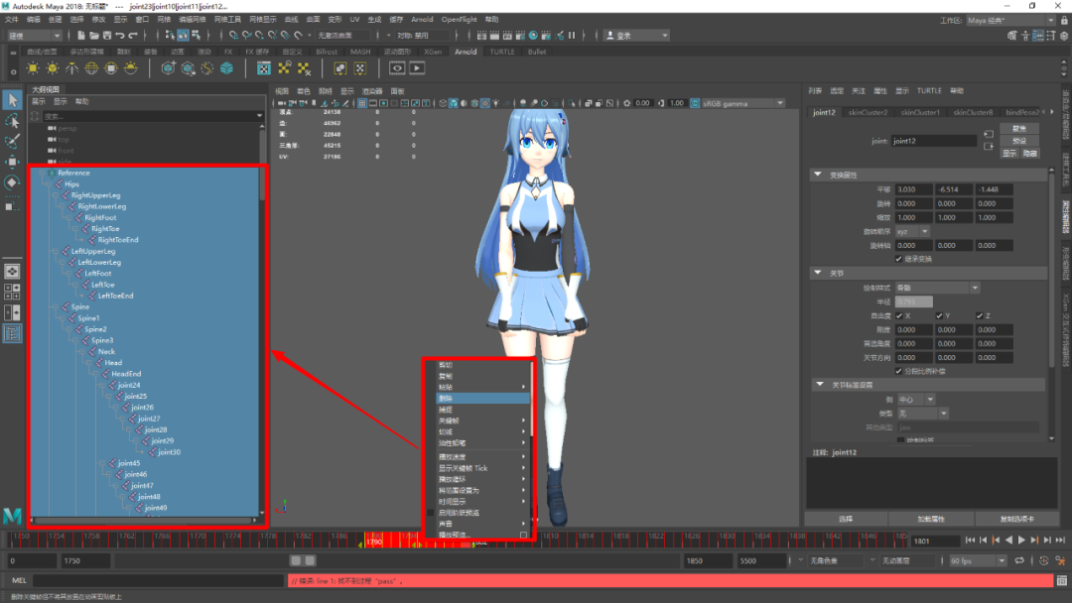Create an Arnold area light from shelf

33,68
